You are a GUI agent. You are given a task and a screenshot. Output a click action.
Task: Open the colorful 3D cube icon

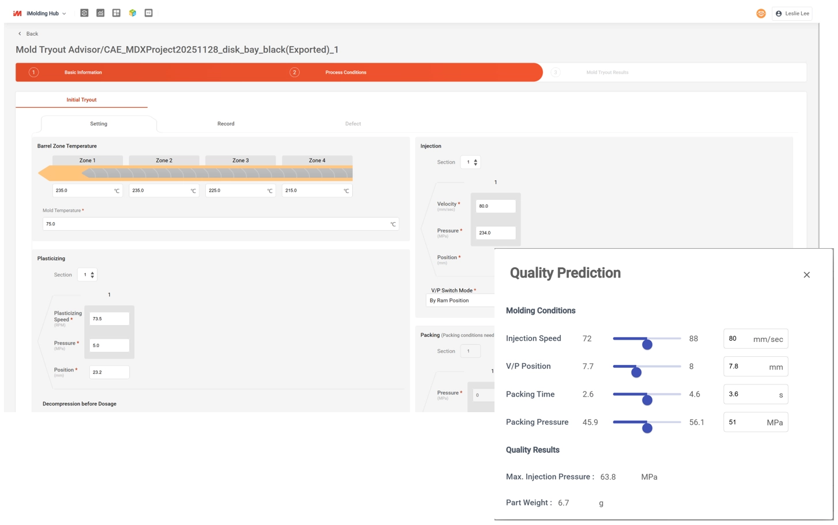[x=133, y=13]
